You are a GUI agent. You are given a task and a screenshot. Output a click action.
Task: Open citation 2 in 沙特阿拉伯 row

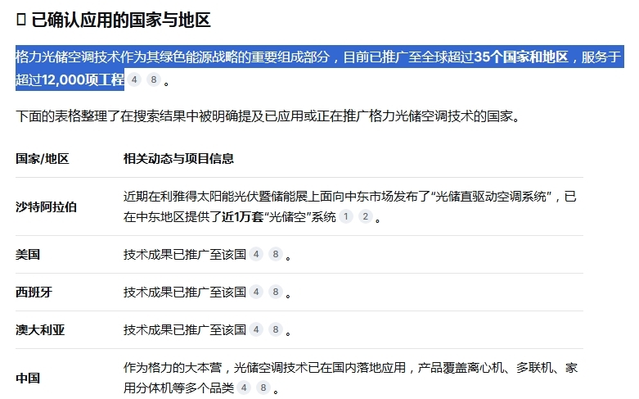366,216
